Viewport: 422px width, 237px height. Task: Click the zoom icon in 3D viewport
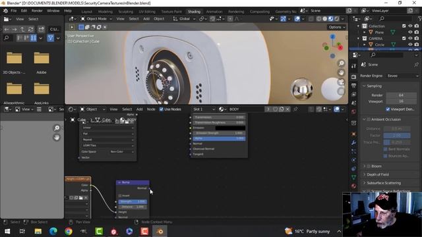(x=342, y=63)
